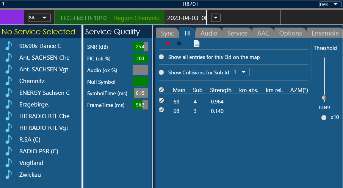Image resolution: width=343 pixels, height=188 pixels.
Task: Toggle the x10 threshold multiplier
Action: 324,117
